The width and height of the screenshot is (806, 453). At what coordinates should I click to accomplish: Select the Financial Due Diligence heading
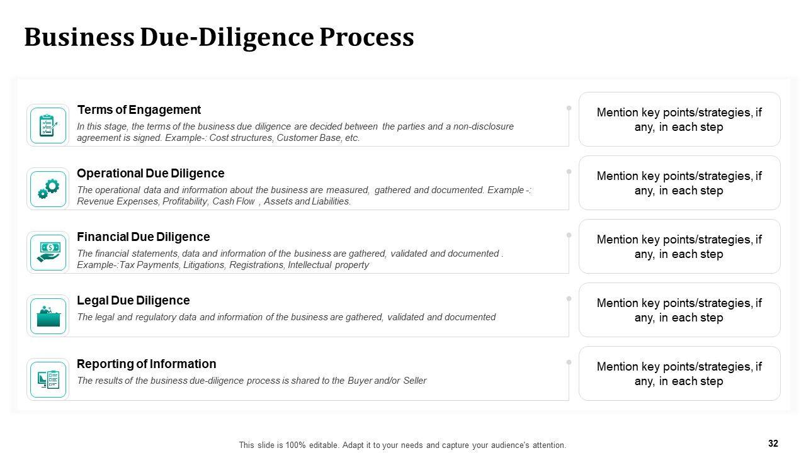(x=143, y=237)
